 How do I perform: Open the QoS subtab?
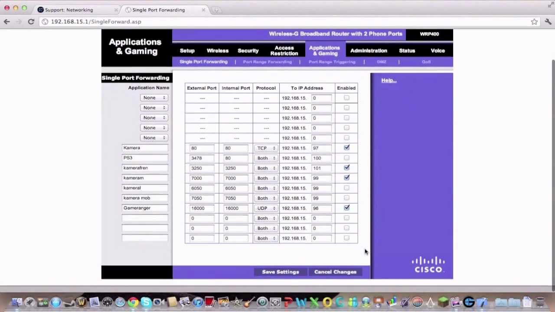426,62
